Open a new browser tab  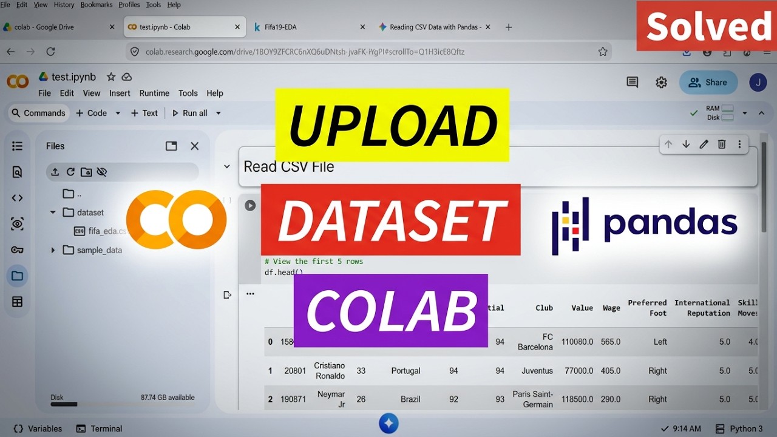pos(509,27)
